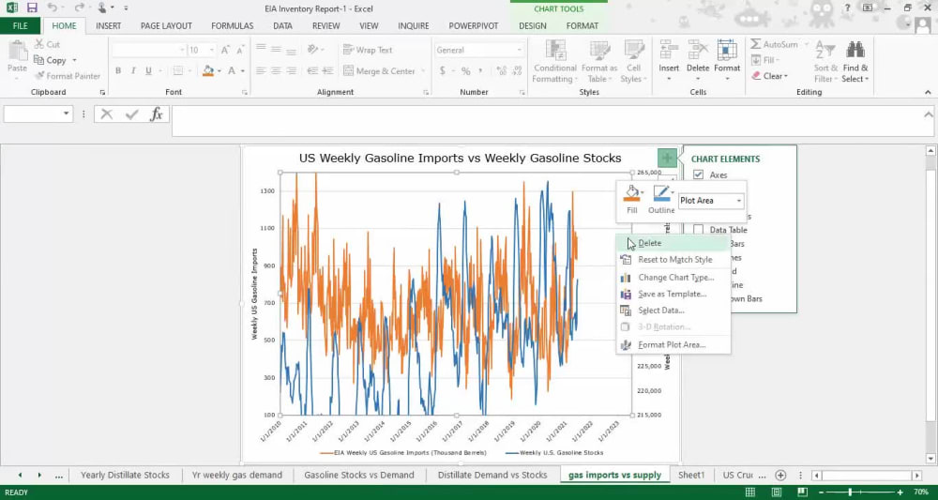Click the AutoSum sigma icon
The image size is (938, 500).
(755, 45)
